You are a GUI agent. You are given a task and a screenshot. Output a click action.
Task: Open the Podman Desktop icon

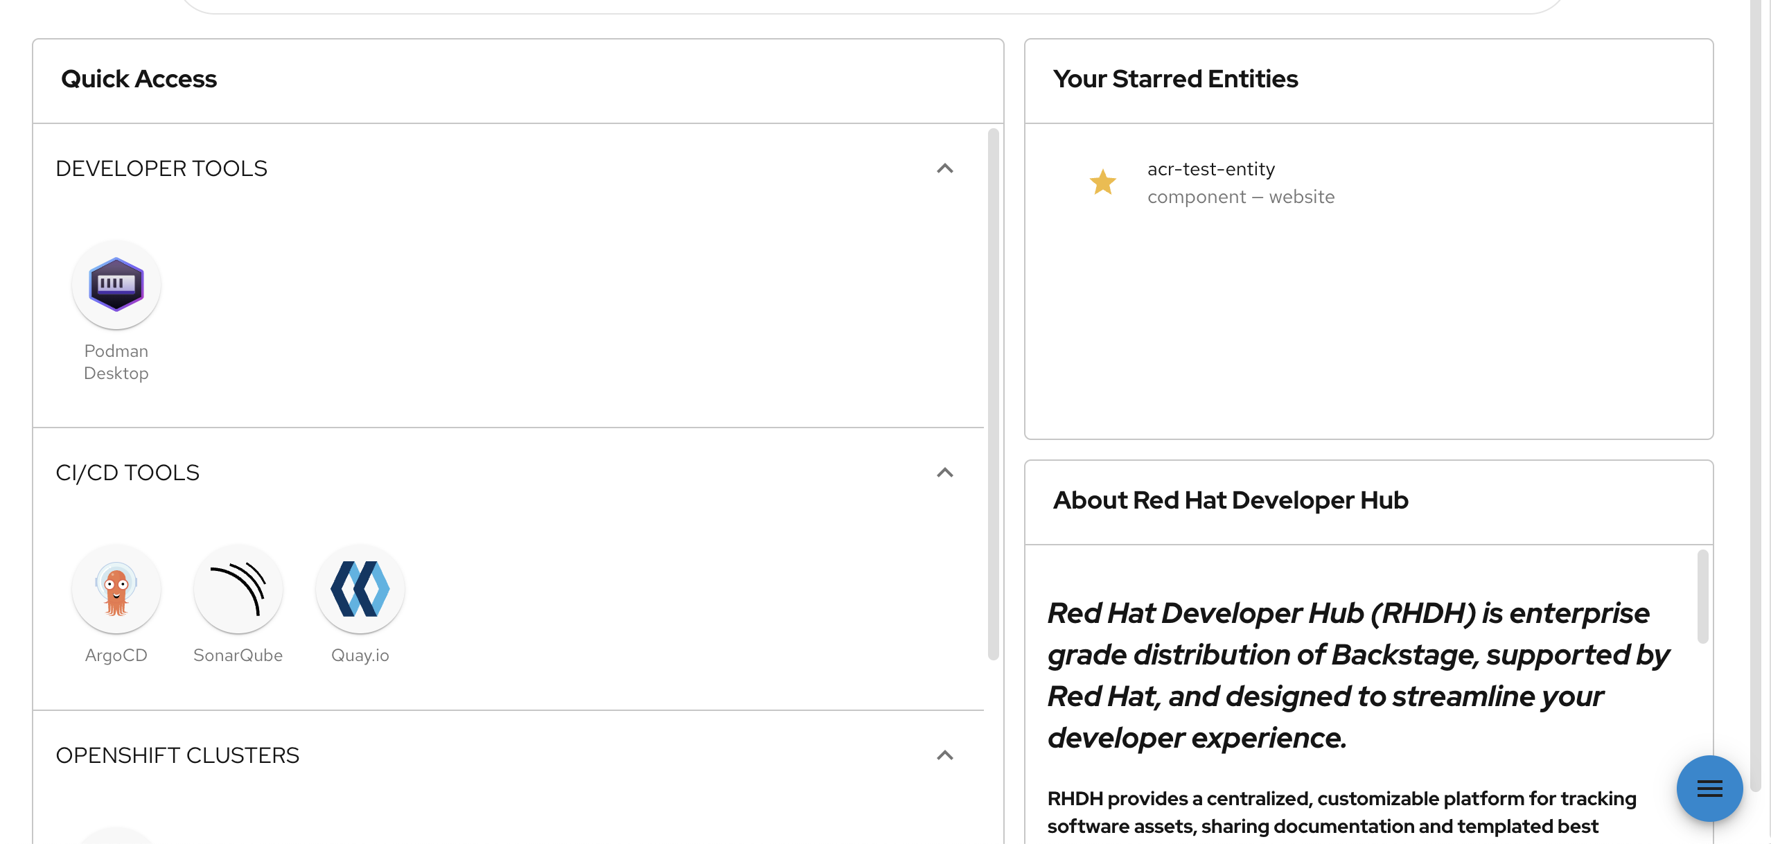coord(116,285)
